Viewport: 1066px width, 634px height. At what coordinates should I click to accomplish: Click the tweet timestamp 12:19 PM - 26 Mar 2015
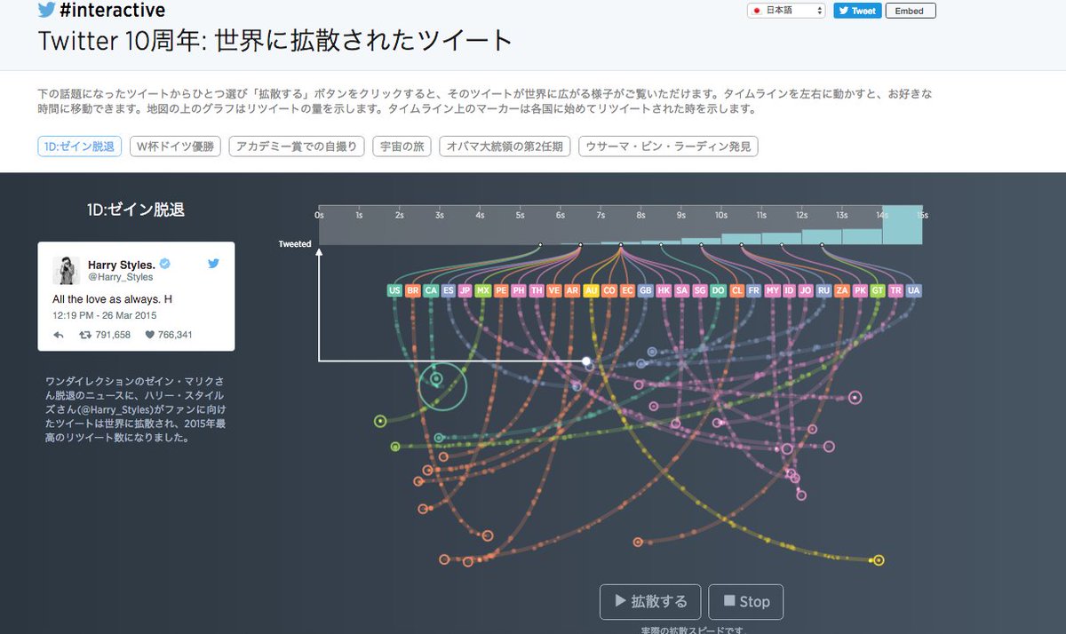coord(104,315)
